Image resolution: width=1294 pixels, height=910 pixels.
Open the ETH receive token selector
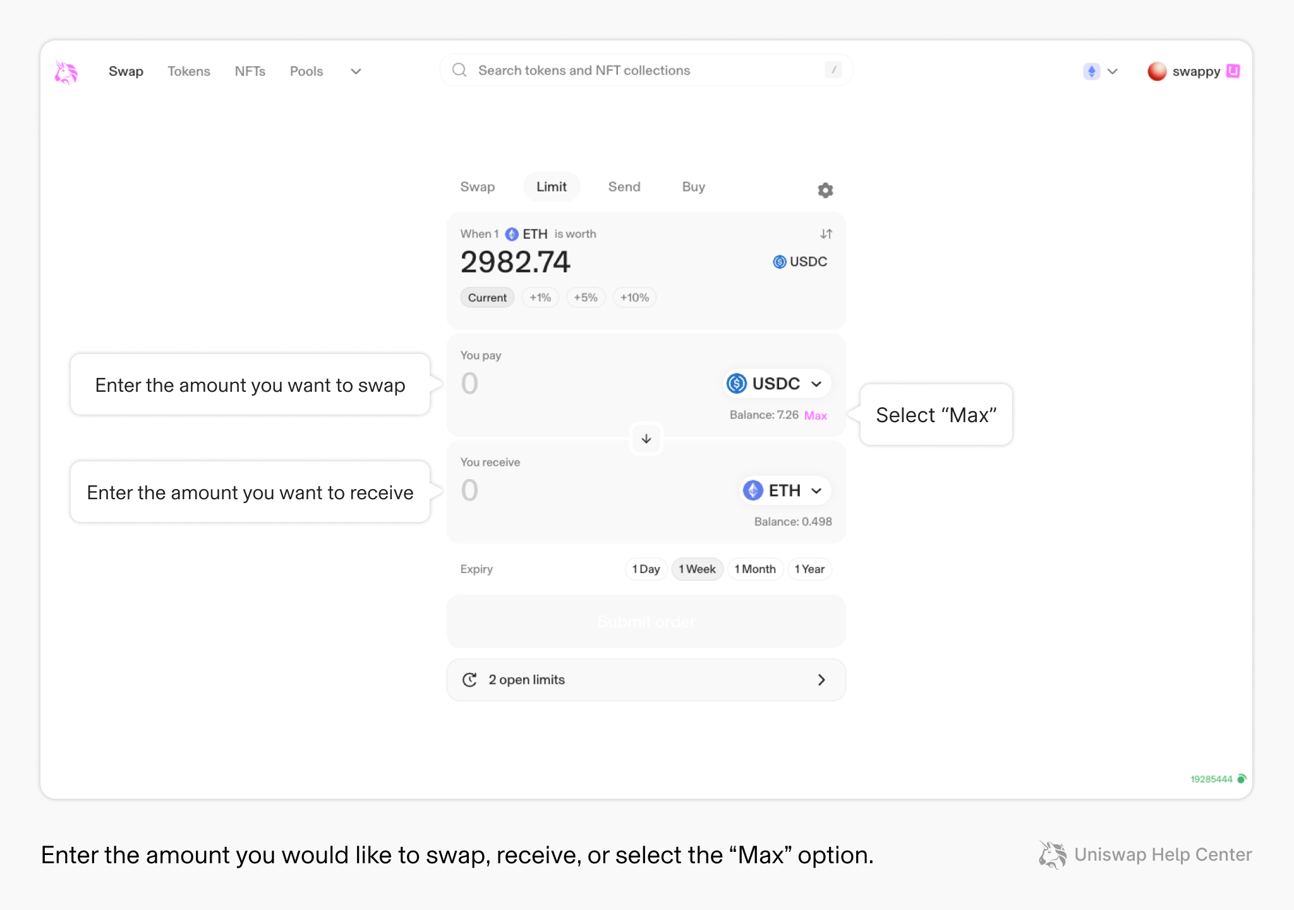[785, 490]
